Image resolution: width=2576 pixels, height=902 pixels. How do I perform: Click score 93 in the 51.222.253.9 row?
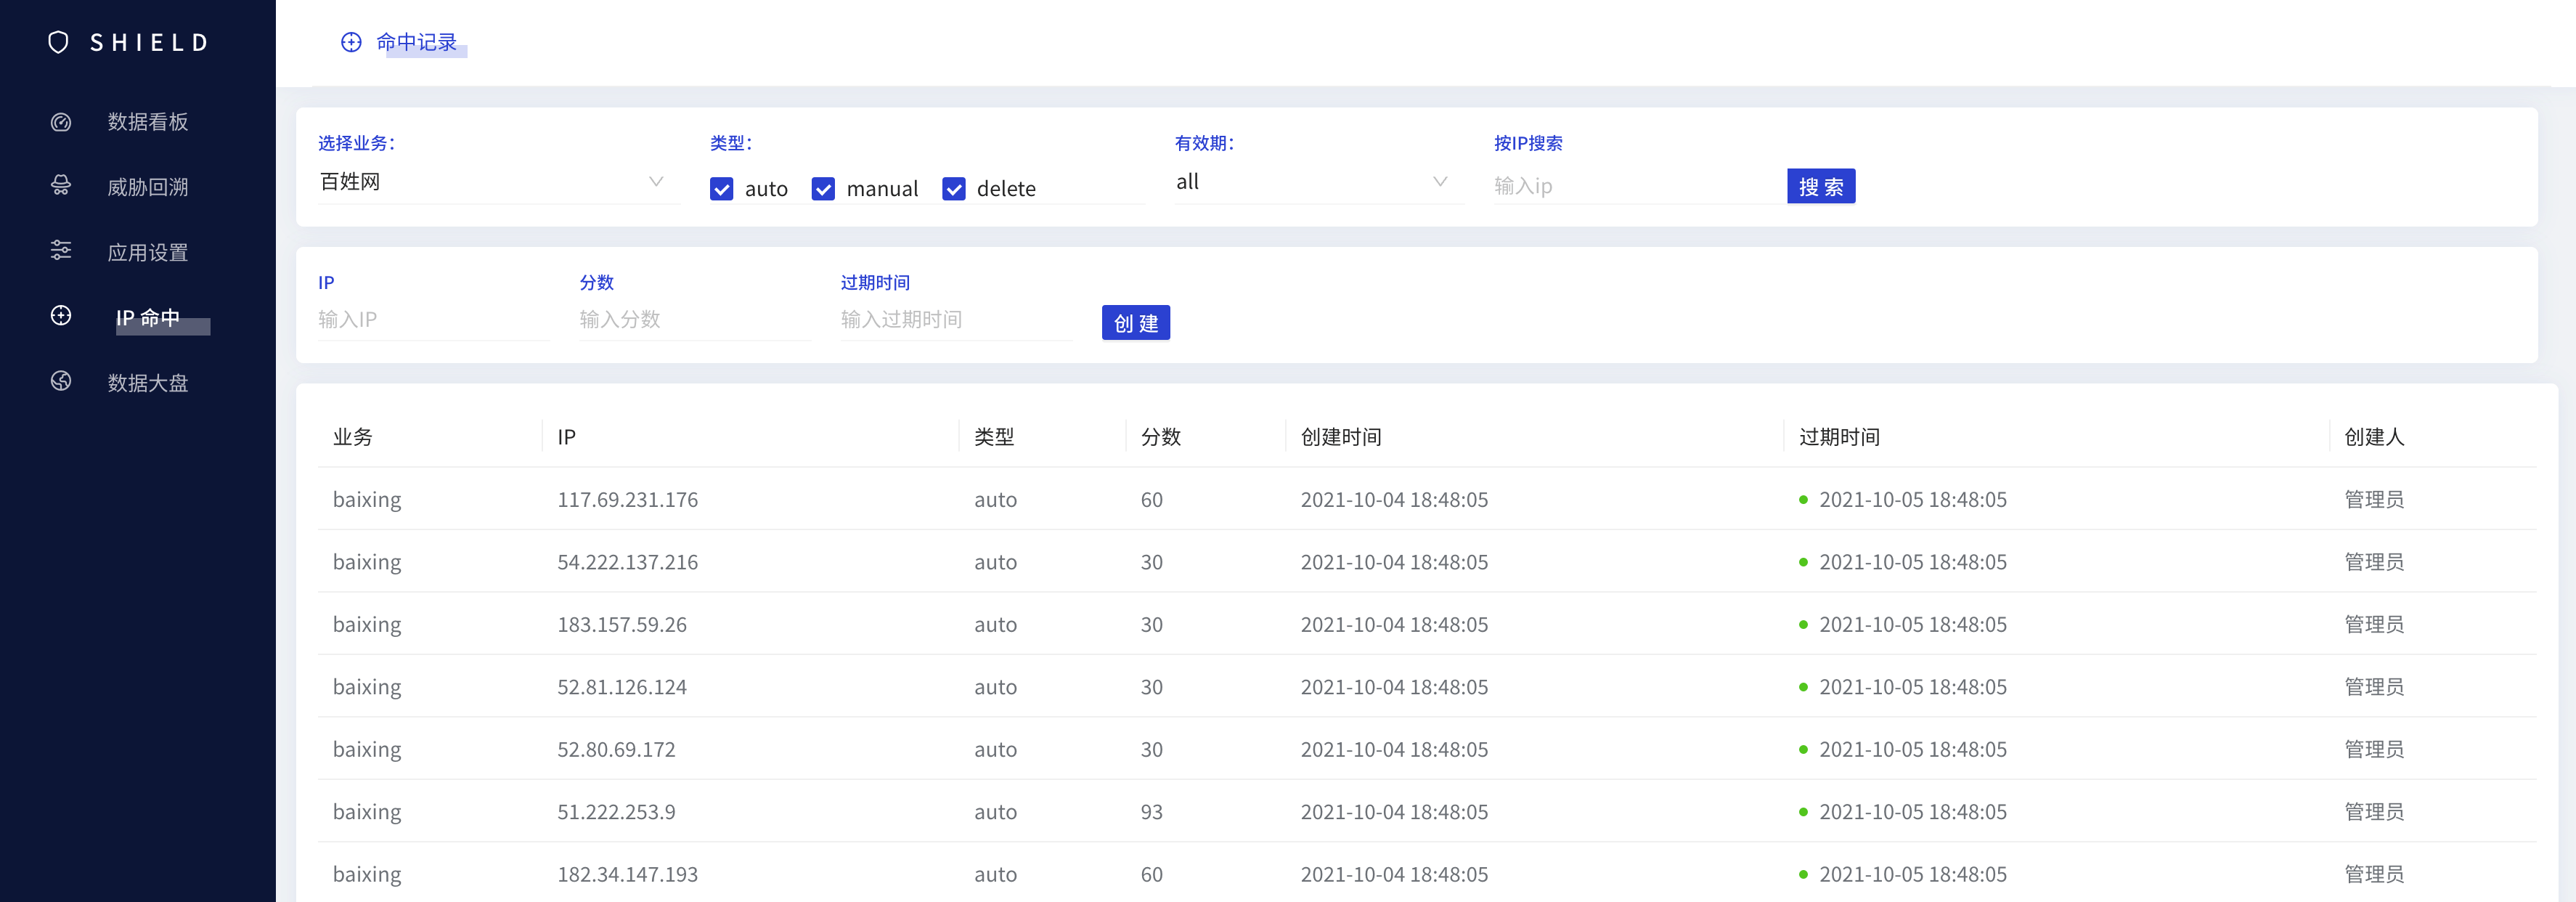click(1152, 812)
